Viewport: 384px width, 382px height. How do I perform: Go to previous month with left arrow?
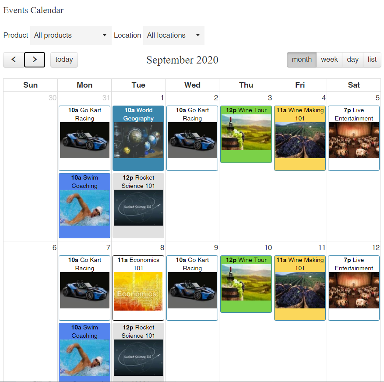point(14,60)
